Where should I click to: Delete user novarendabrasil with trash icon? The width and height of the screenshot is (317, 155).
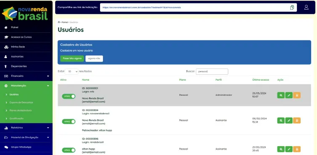pyautogui.click(x=297, y=121)
